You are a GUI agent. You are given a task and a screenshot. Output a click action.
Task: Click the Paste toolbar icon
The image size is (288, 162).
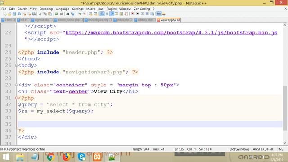(x=50, y=14)
